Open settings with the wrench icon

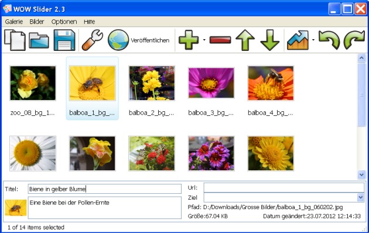coord(93,40)
